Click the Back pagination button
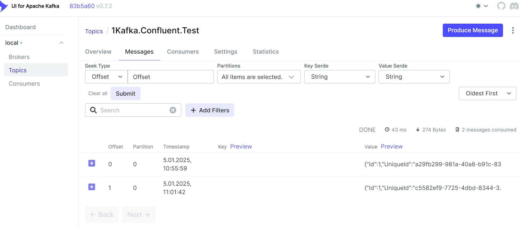This screenshot has height=228, width=520. tap(102, 215)
